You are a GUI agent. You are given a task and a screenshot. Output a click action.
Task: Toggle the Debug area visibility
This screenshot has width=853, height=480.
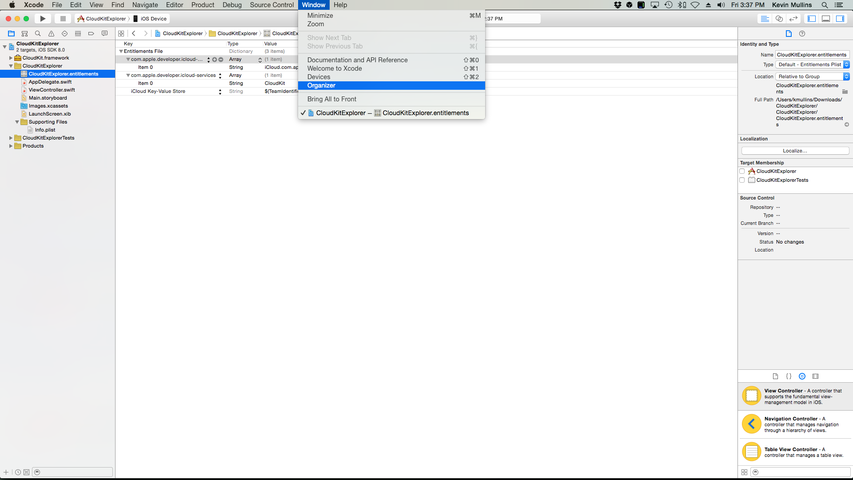pos(826,19)
